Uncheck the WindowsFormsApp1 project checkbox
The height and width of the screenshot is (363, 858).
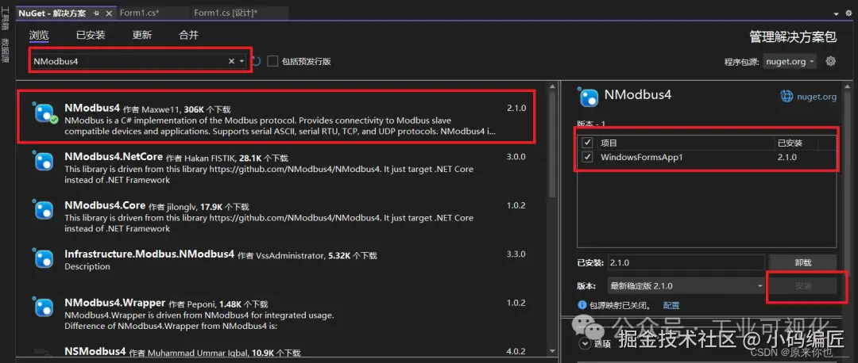tap(588, 157)
